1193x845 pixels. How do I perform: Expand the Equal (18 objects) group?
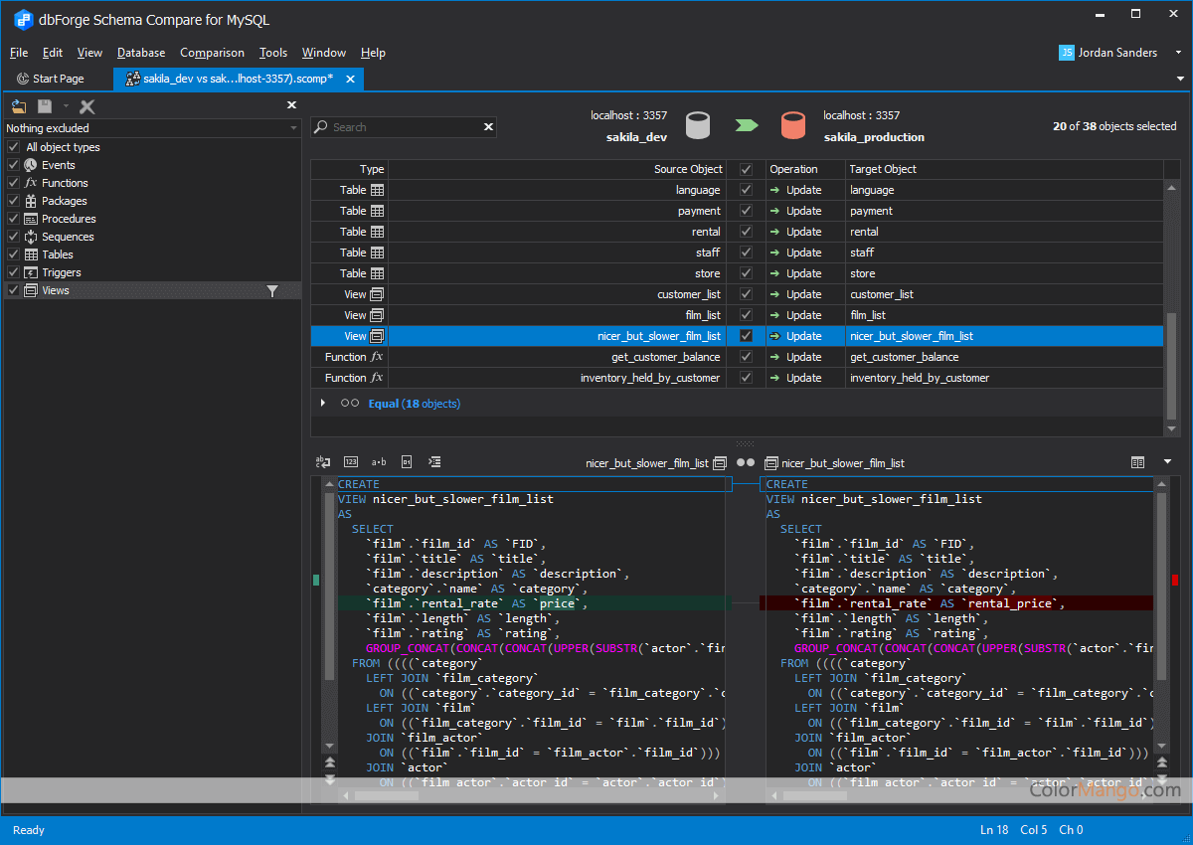(x=322, y=403)
